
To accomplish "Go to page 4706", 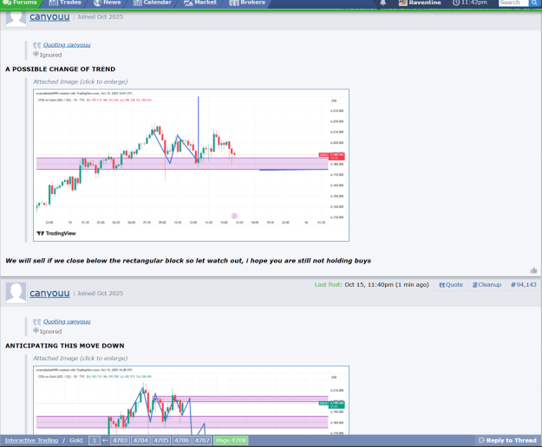I will tap(182, 440).
